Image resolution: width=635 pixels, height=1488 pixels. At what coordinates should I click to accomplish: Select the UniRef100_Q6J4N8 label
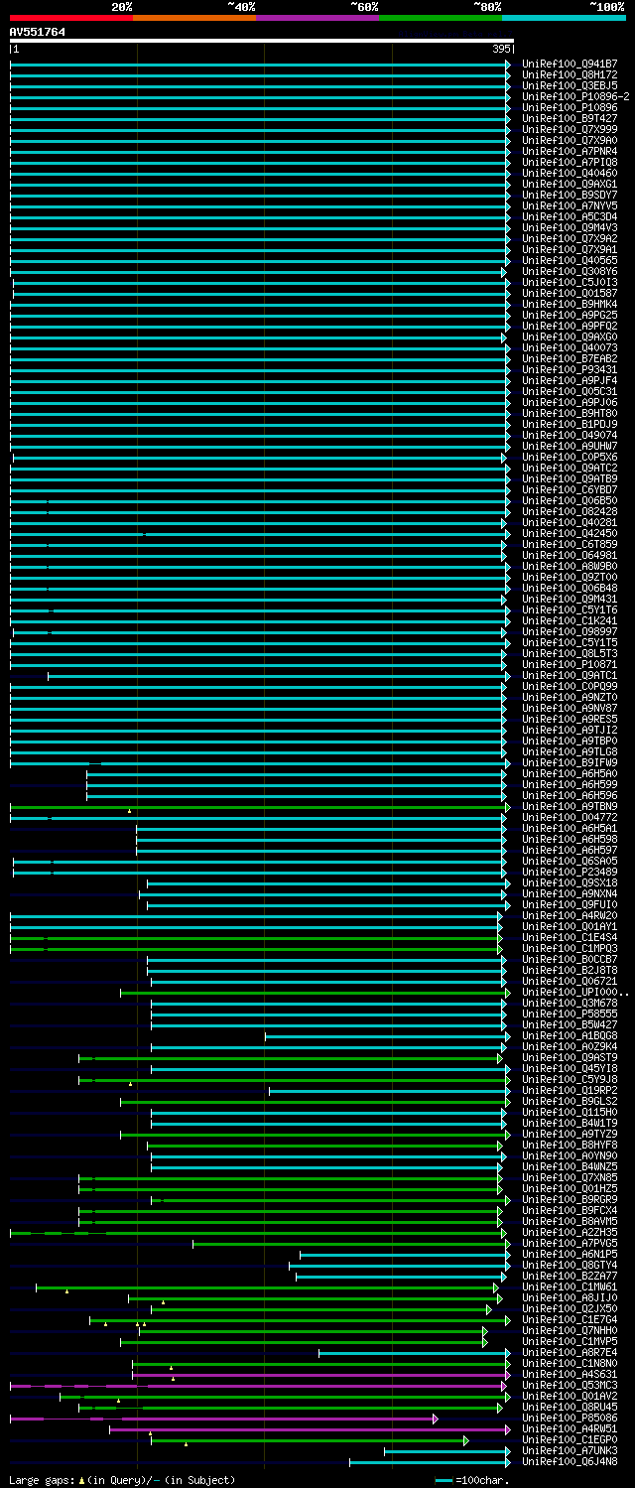click(570, 1461)
